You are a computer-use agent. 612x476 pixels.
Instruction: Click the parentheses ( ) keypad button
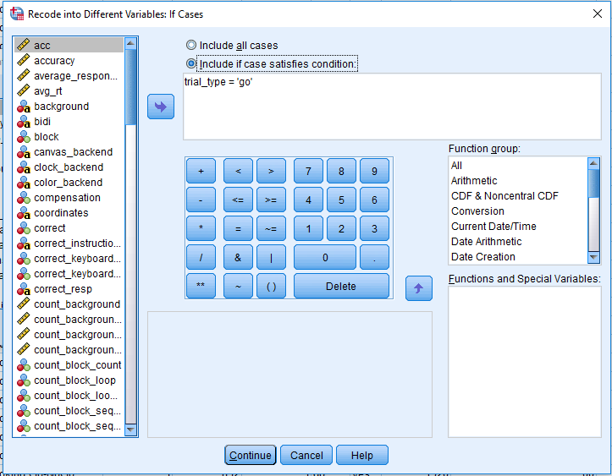tap(271, 286)
